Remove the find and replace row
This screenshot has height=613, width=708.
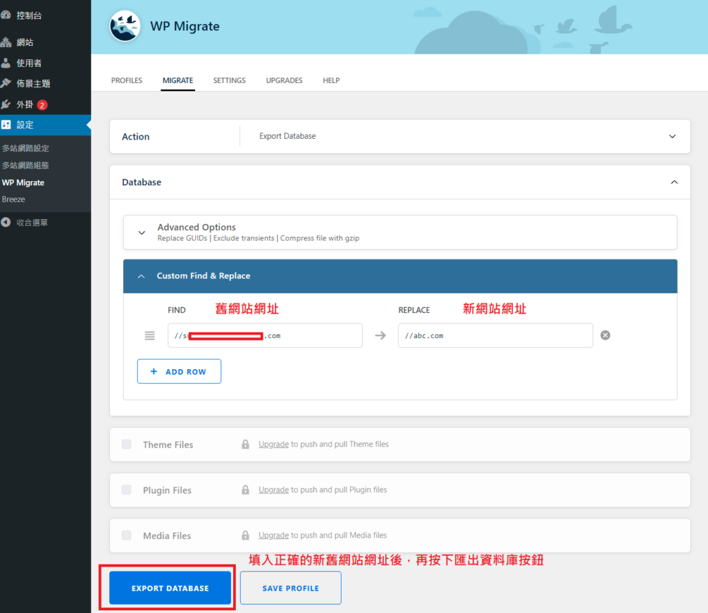pyautogui.click(x=605, y=335)
